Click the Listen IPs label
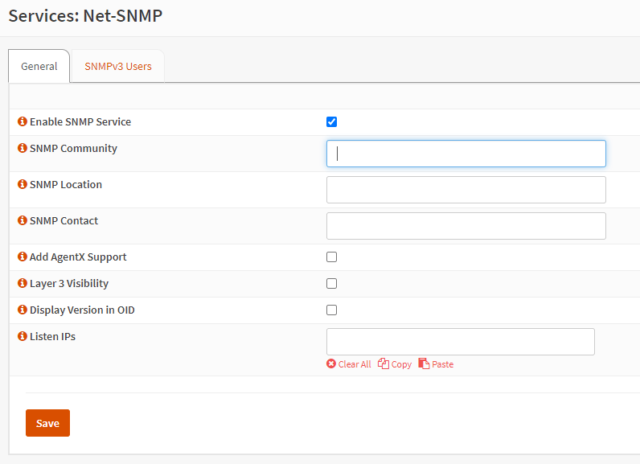The height and width of the screenshot is (464, 640). [x=52, y=336]
